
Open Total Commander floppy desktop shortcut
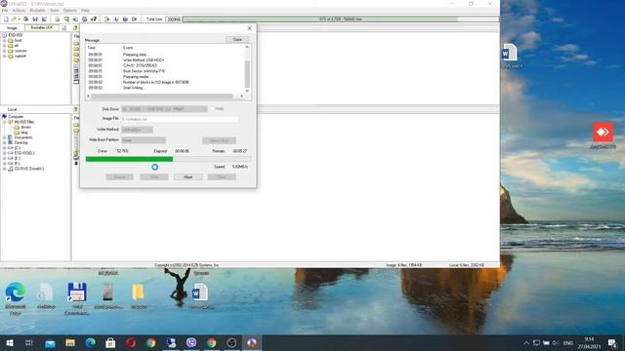tap(77, 297)
